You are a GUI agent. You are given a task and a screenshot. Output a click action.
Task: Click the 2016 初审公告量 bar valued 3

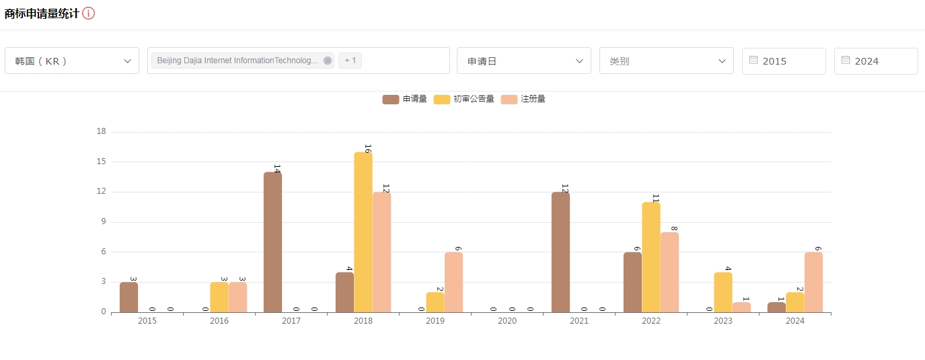[219, 297]
